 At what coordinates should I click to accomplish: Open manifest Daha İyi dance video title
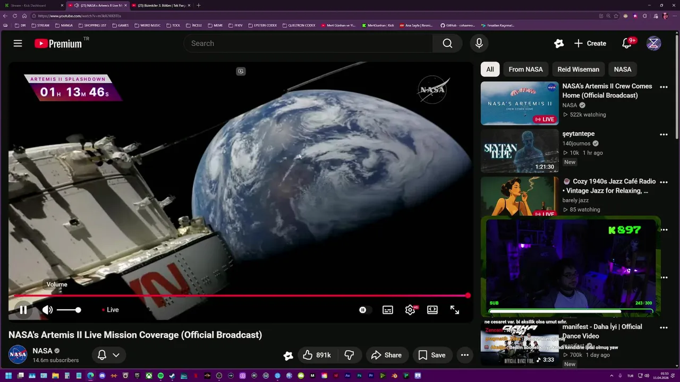[602, 331]
